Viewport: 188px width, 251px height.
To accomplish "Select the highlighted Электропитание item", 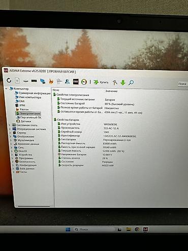I will [30, 113].
